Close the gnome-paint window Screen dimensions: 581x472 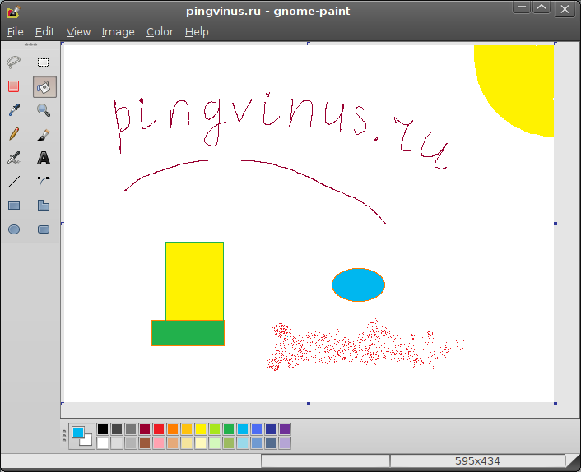click(565, 9)
